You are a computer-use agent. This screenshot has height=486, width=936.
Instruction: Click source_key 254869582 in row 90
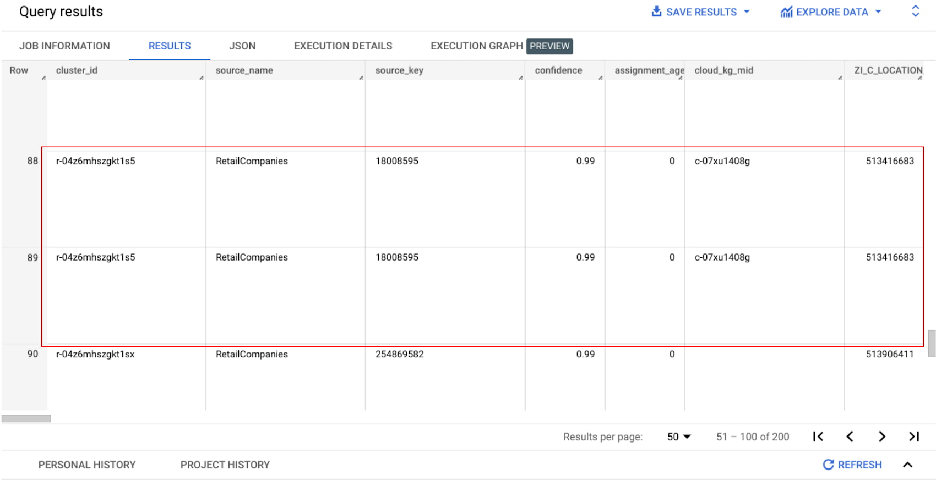coord(400,354)
